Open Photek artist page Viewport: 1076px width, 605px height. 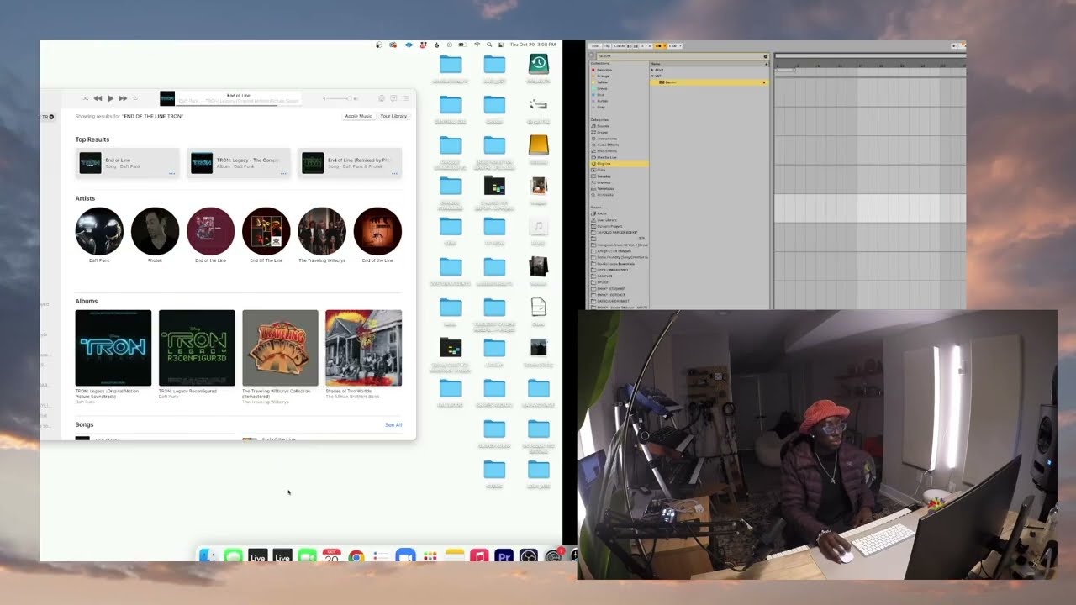(x=155, y=231)
